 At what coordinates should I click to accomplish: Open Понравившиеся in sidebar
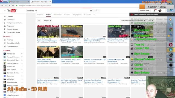[x=13, y=46]
